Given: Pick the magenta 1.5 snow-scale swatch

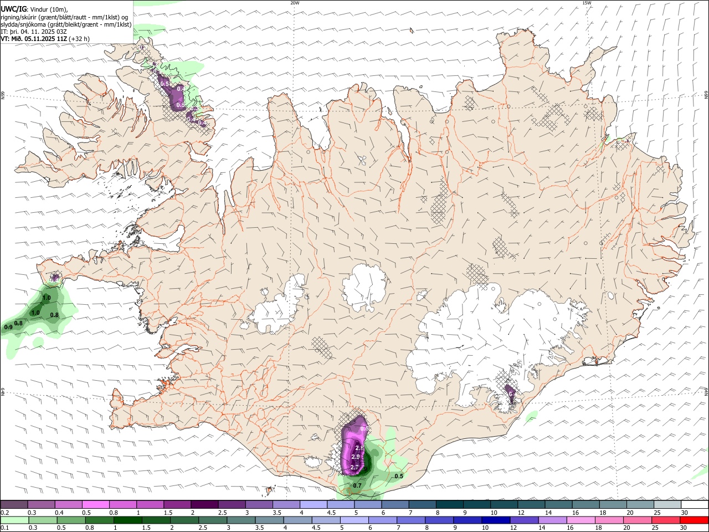Looking at the screenshot, I should 177,504.
